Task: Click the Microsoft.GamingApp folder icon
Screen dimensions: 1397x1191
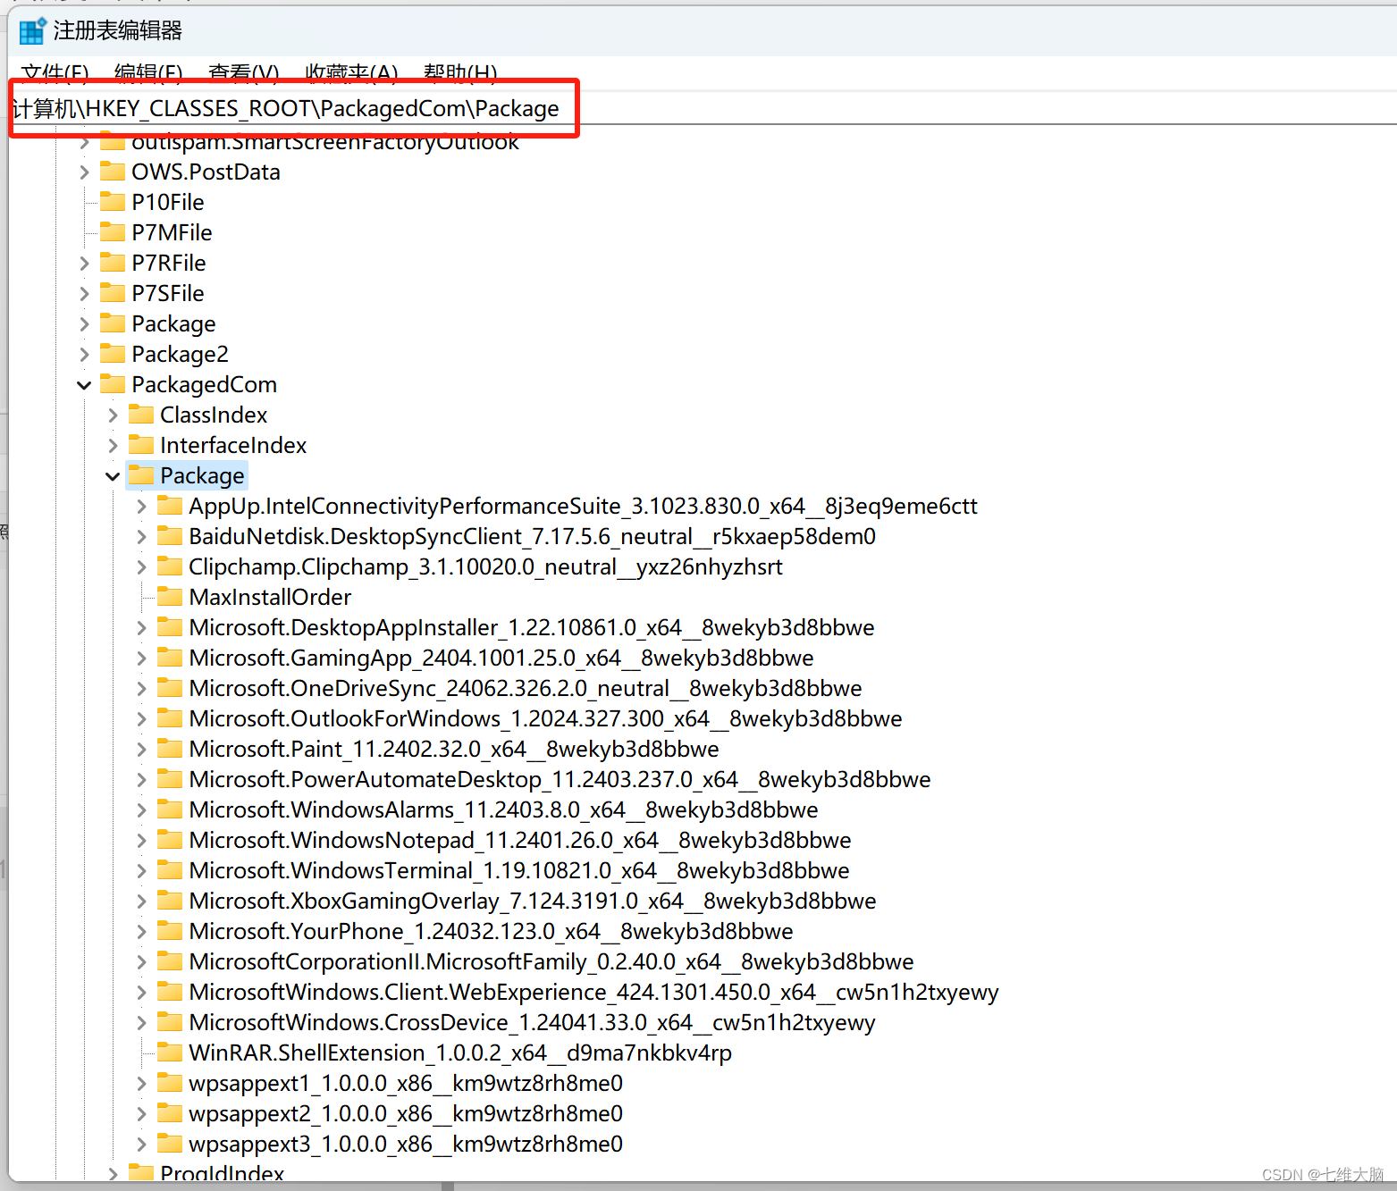Action: tap(170, 657)
